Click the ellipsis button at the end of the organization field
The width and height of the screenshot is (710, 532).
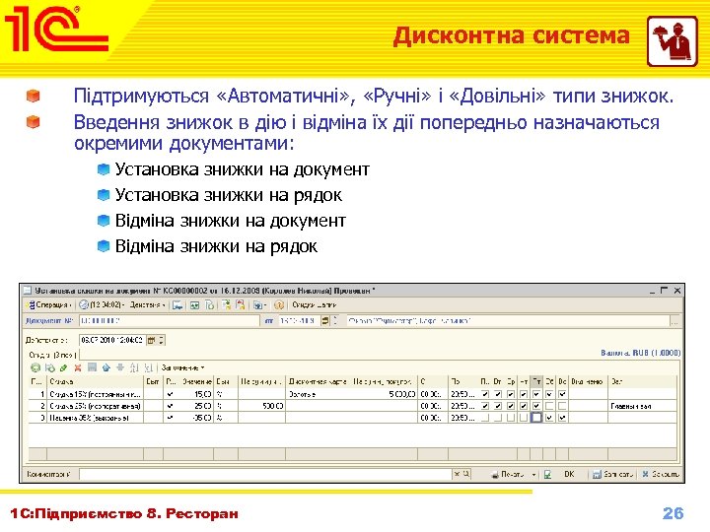(x=674, y=321)
